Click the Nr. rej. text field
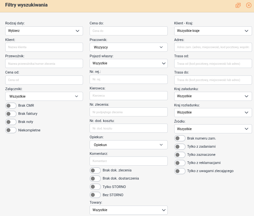Screen dimensions: 254x216 (128, 79)
